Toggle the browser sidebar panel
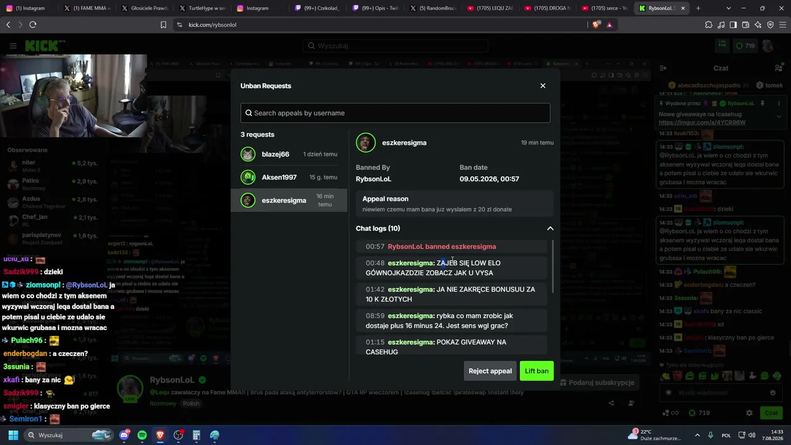Viewport: 791px width, 445px height. (733, 25)
